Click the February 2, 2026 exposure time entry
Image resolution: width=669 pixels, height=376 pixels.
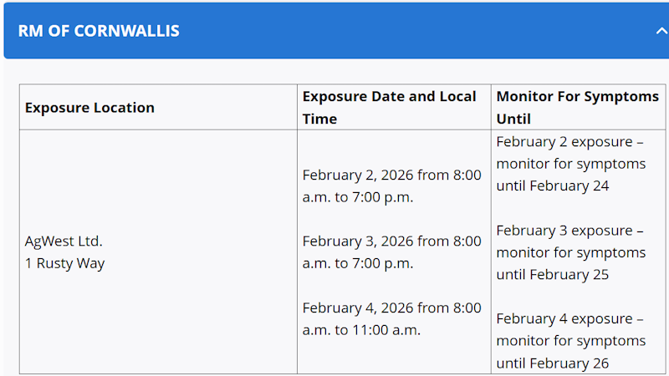[391, 186]
